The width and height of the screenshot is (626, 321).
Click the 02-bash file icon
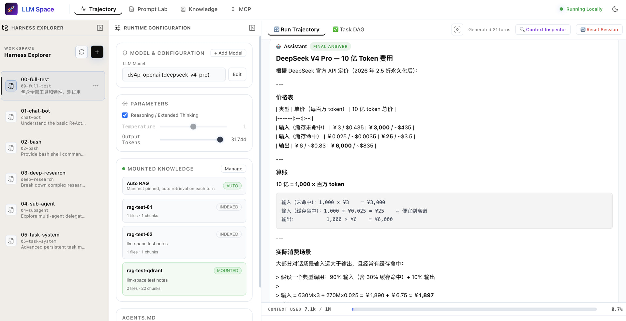point(11,148)
